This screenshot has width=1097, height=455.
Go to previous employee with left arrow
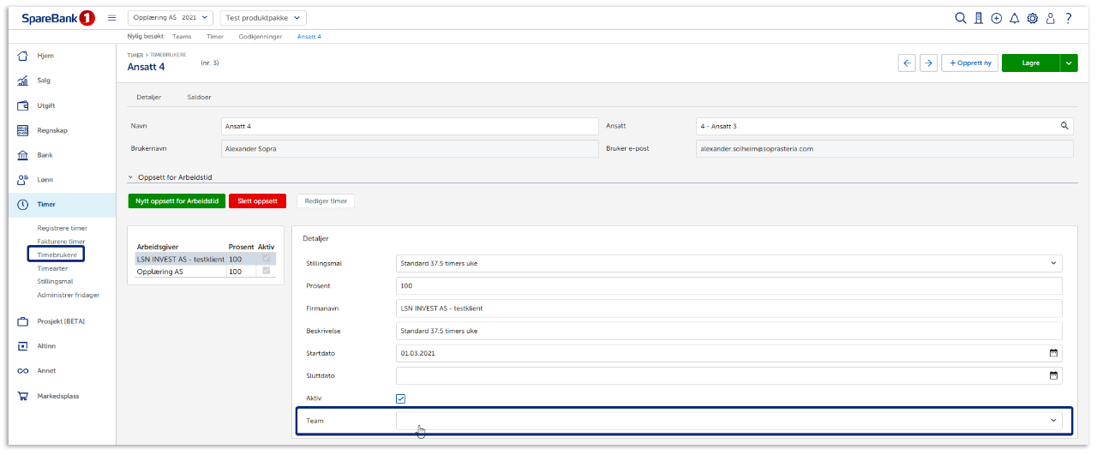click(907, 63)
